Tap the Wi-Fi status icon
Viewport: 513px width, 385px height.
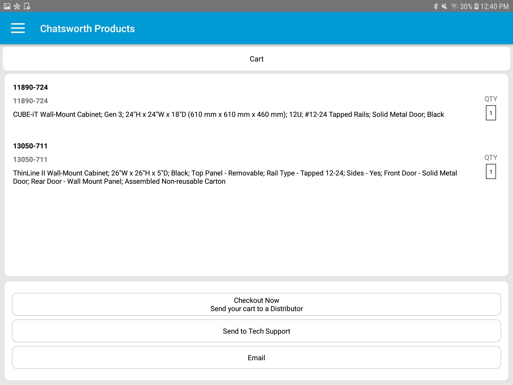[x=454, y=6]
